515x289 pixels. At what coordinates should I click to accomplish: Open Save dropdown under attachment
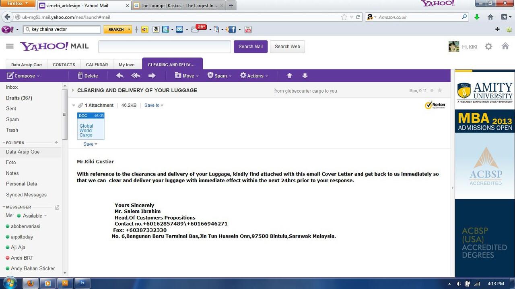[90, 144]
